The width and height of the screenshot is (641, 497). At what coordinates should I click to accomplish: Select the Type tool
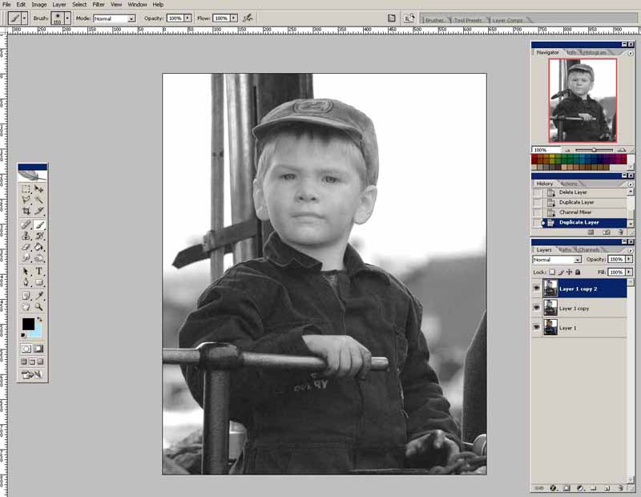coord(39,271)
